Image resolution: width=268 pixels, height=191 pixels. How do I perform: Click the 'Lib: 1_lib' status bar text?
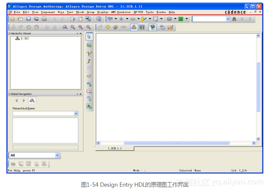239,170
